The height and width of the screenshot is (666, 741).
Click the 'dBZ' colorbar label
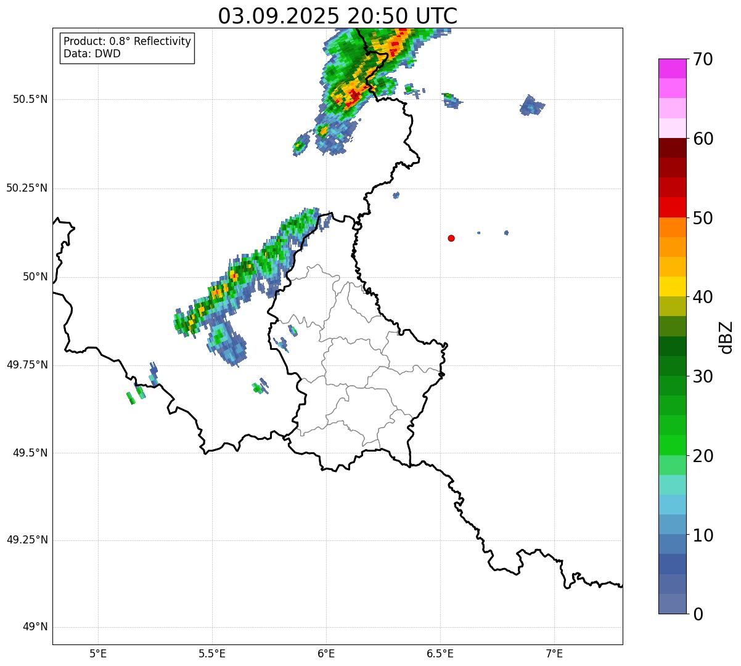click(726, 337)
